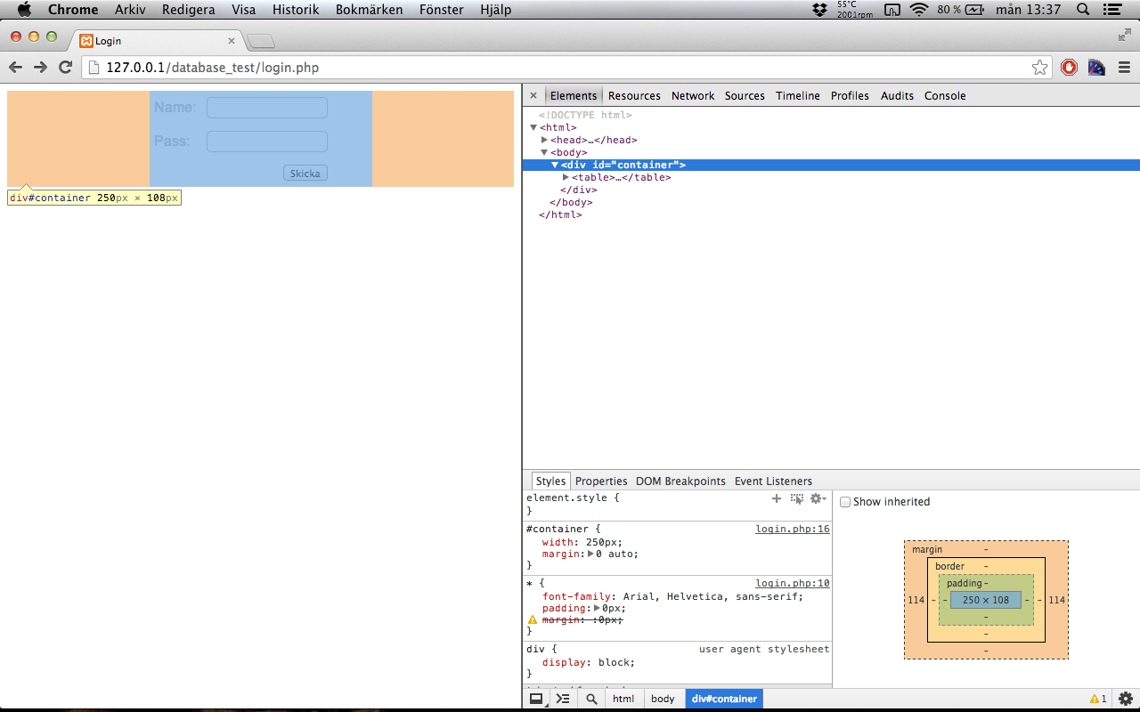Click the extension icon beside AdBlock
Image resolution: width=1140 pixels, height=712 pixels.
(1095, 67)
